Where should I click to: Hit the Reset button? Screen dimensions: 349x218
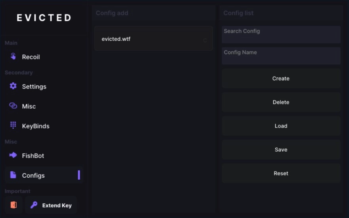[281, 173]
